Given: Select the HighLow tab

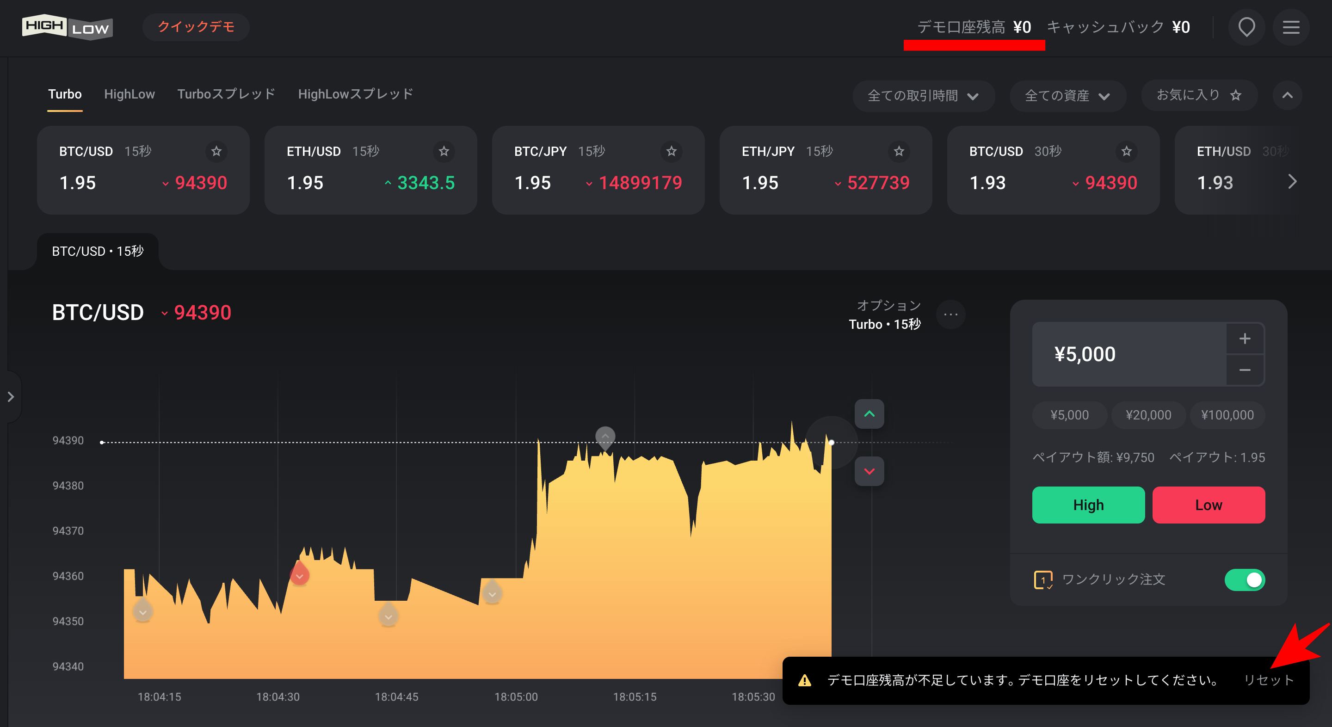Looking at the screenshot, I should click(129, 93).
